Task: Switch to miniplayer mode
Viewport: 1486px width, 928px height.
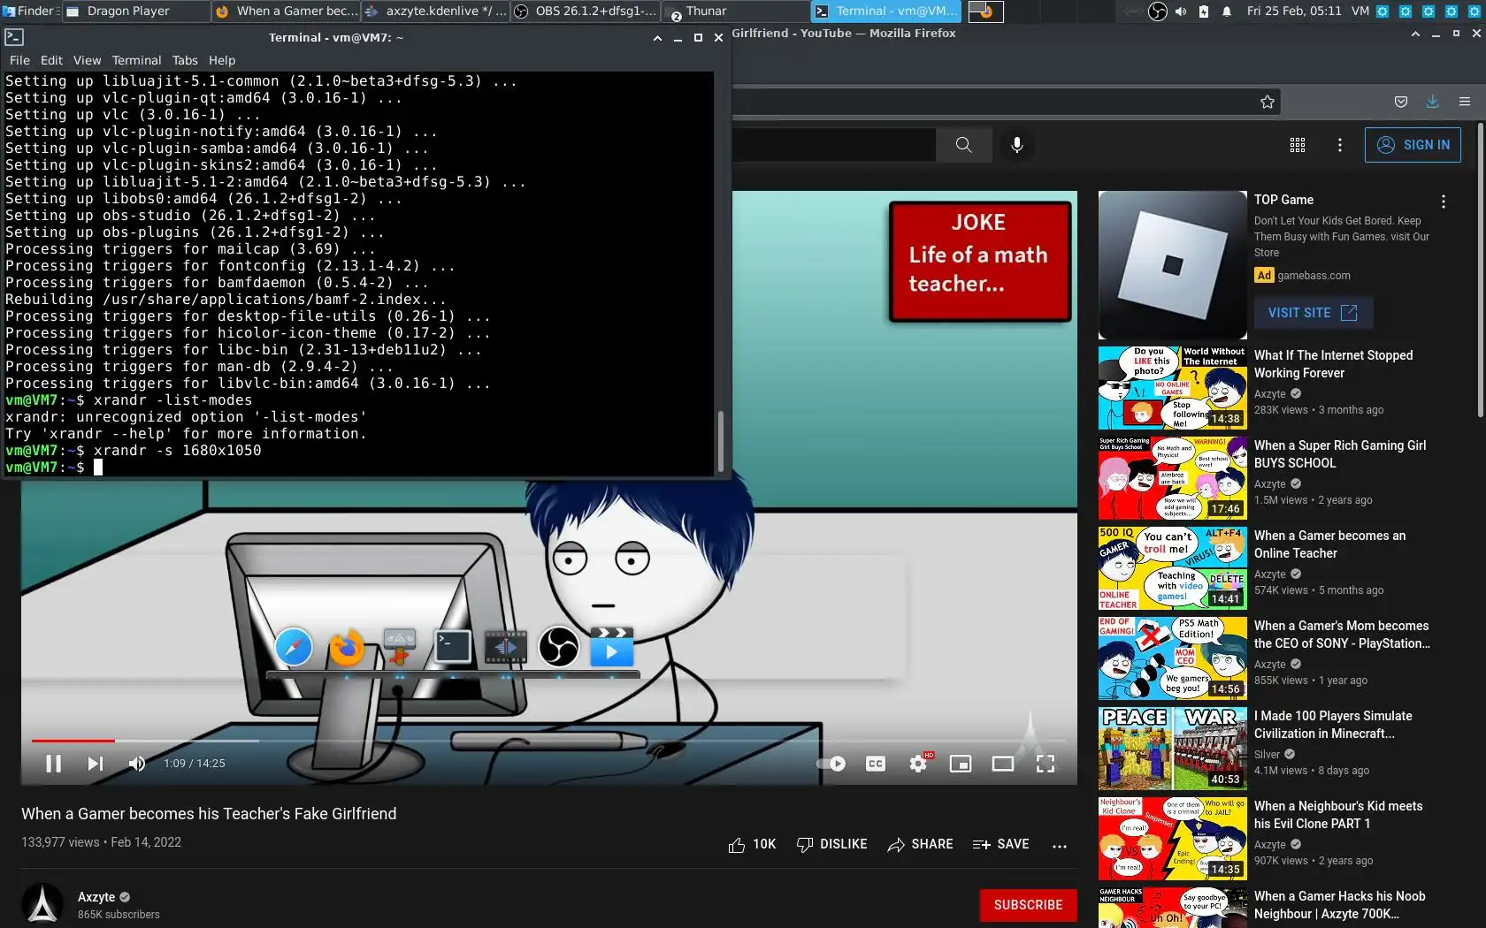Action: click(x=961, y=764)
